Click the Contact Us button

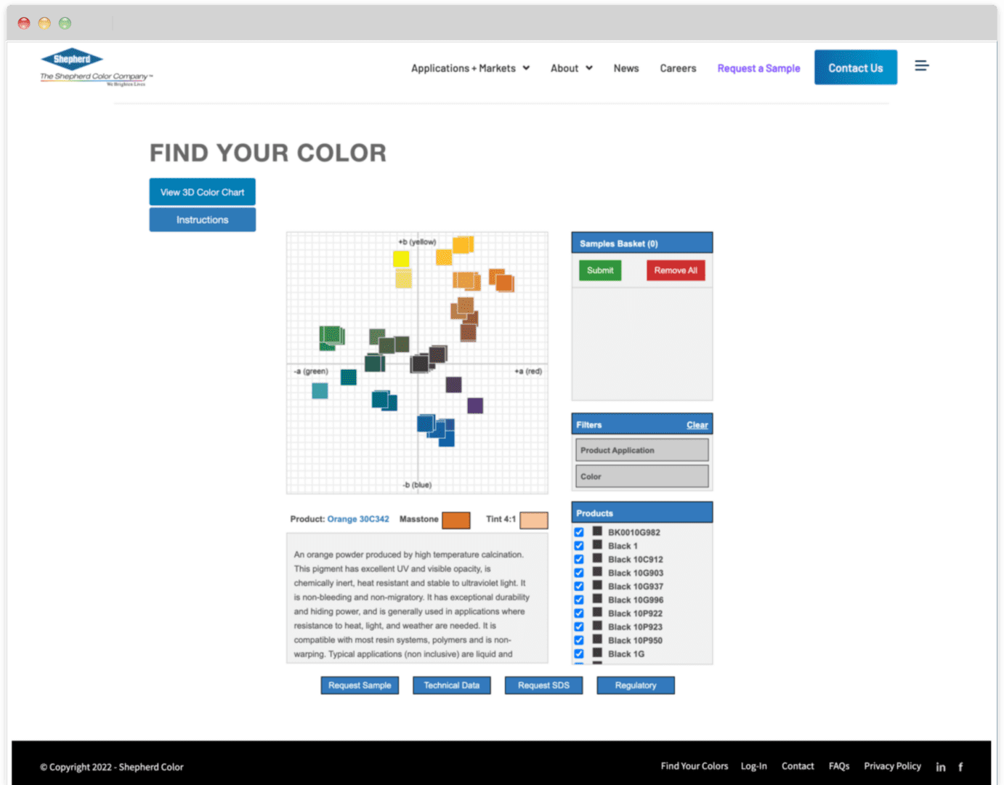(x=856, y=68)
